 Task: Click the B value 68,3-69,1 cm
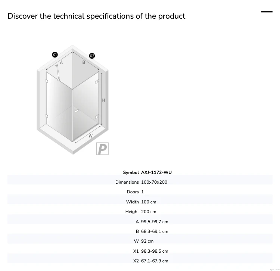pyautogui.click(x=155, y=231)
